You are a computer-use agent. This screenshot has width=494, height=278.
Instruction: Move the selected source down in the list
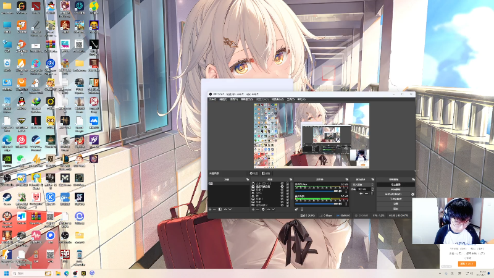tap(273, 209)
